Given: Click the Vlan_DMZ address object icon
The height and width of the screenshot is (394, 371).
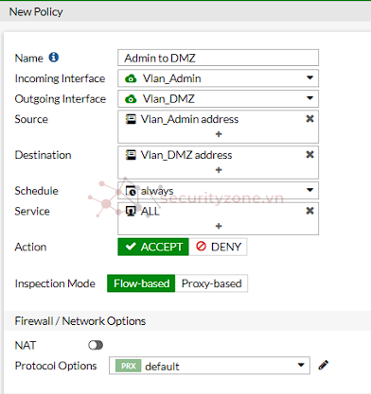Looking at the screenshot, I should pos(131,155).
